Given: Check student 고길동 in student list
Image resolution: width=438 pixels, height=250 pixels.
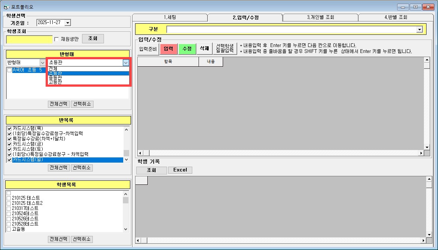Looking at the screenshot, I should coord(9,229).
